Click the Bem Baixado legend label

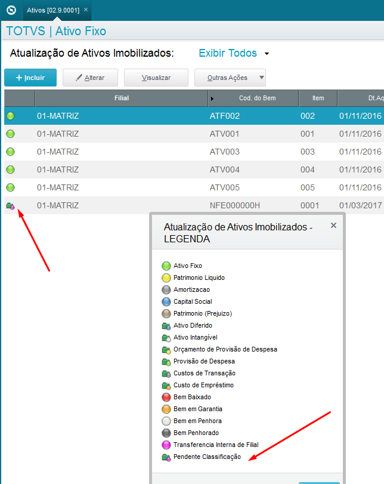[192, 397]
